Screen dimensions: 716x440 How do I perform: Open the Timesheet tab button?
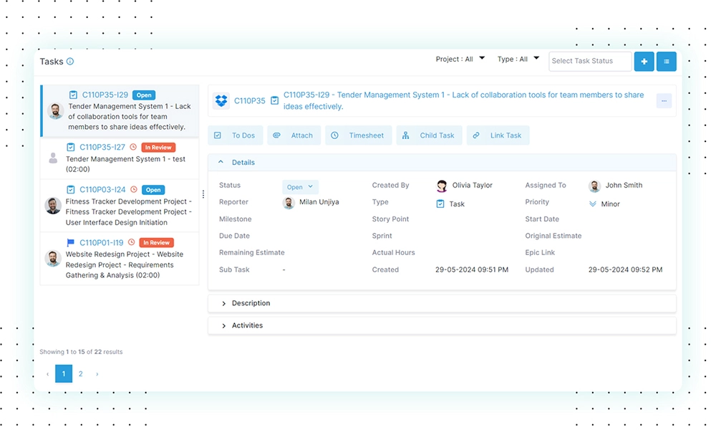(x=358, y=135)
